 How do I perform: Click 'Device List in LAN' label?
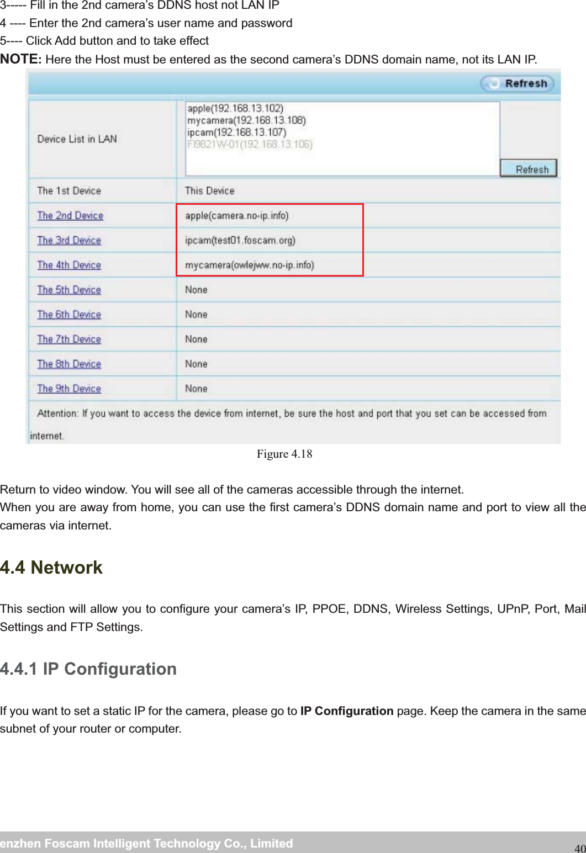pos(77,139)
